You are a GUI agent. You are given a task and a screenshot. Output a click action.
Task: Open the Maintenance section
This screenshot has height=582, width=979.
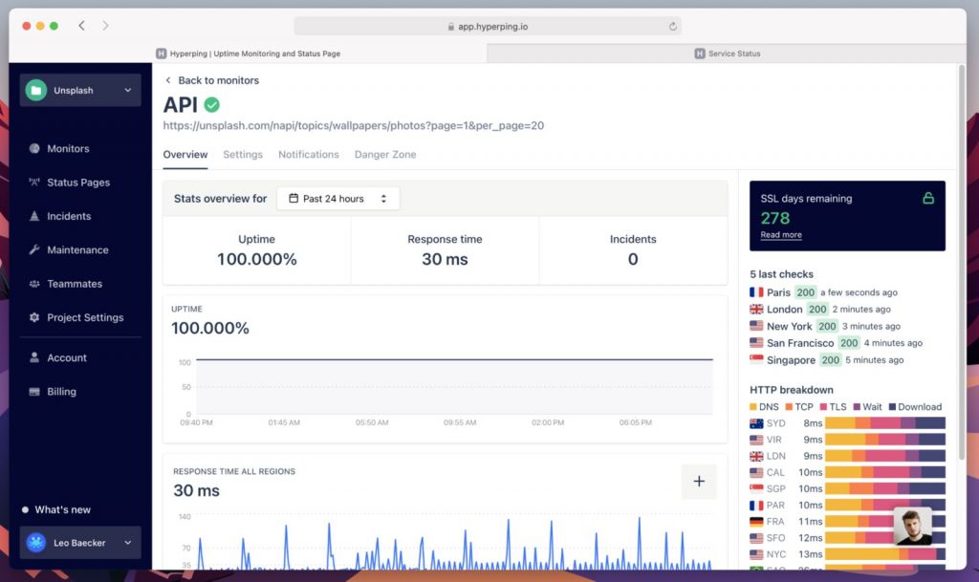pyautogui.click(x=78, y=249)
